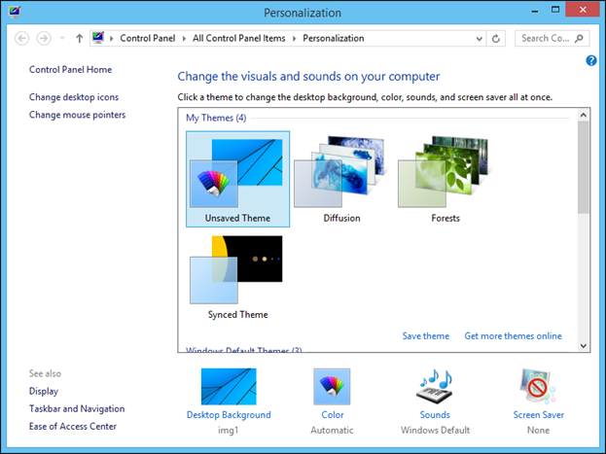Expand arrow after All Control Panel Items

click(x=294, y=39)
